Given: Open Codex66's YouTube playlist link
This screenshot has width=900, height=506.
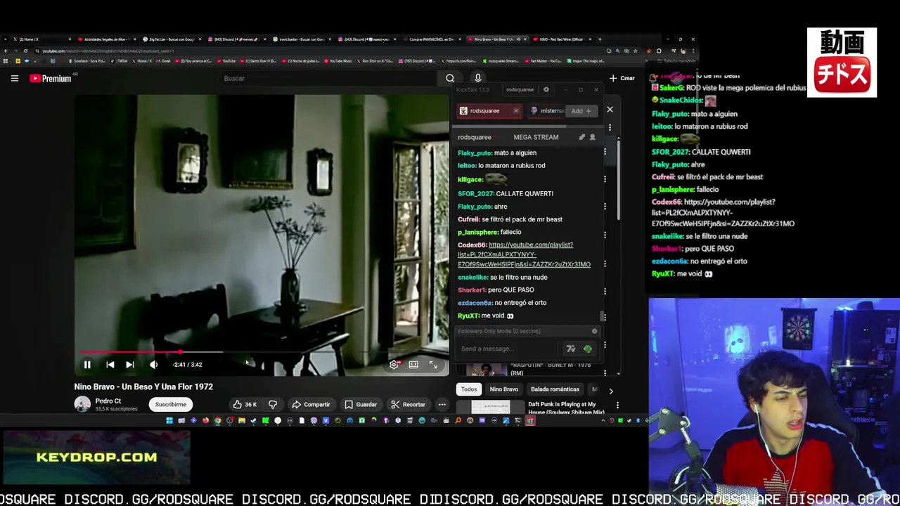Looking at the screenshot, I should 524,254.
